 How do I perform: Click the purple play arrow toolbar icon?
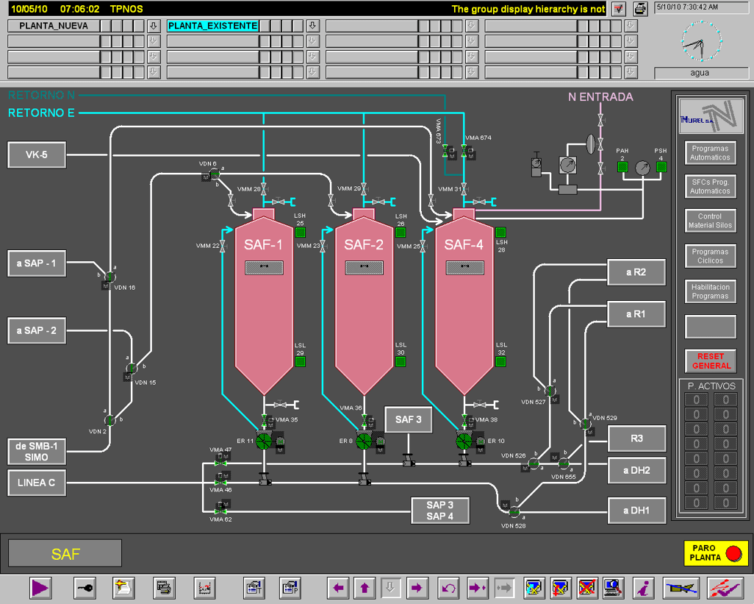pos(40,587)
